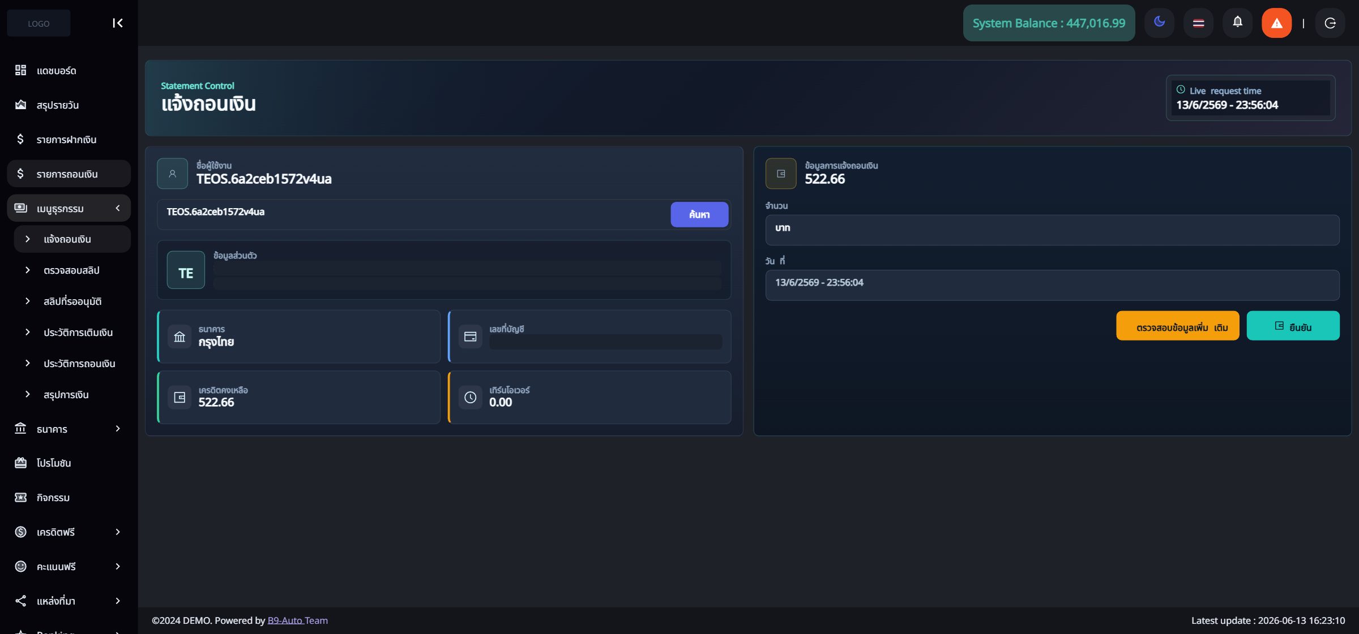This screenshot has height=634, width=1359.
Task: Click the Live request time clock icon
Action: click(x=1181, y=90)
